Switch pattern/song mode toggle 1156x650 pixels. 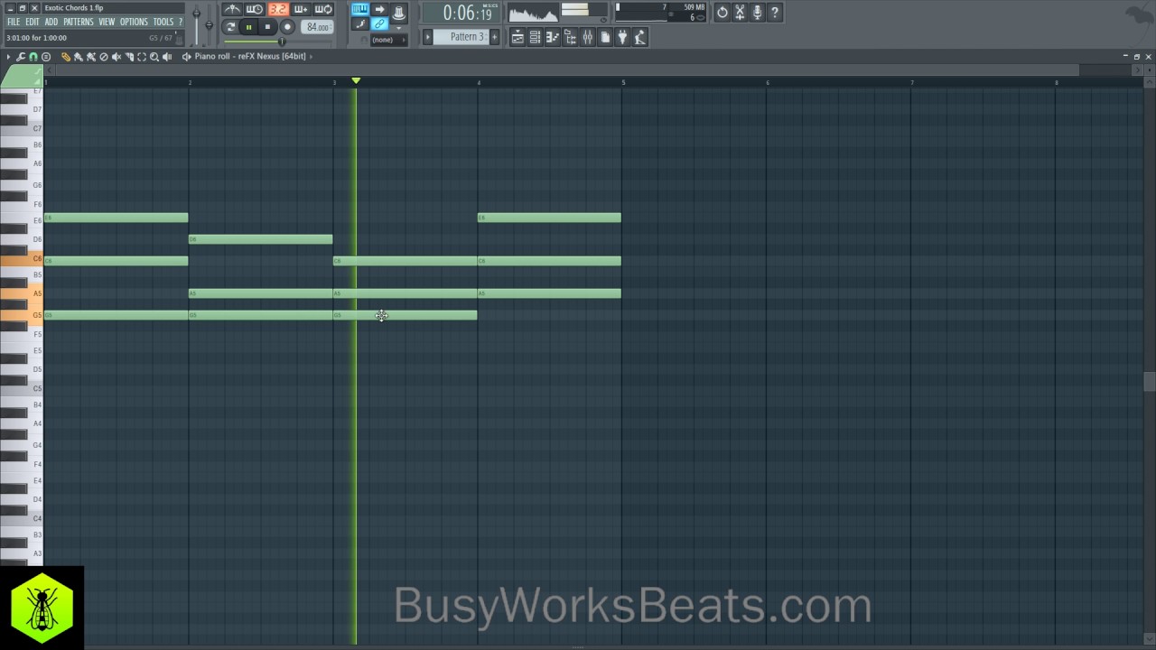(230, 27)
